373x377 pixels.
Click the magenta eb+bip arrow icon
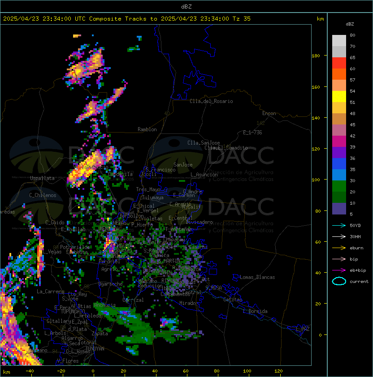coord(339,270)
